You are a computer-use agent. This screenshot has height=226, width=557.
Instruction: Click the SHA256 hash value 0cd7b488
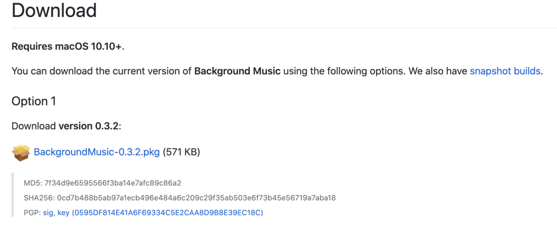tap(196, 198)
